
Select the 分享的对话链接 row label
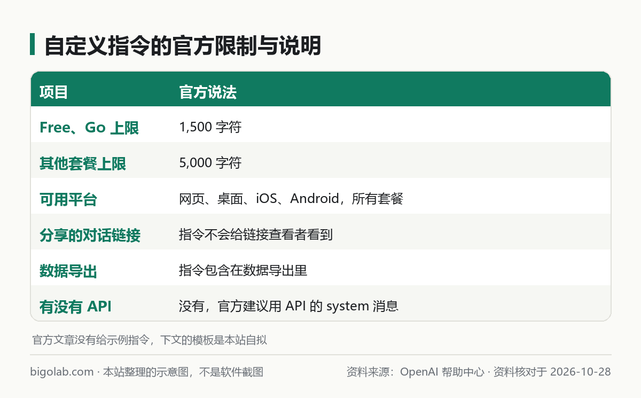tap(90, 235)
